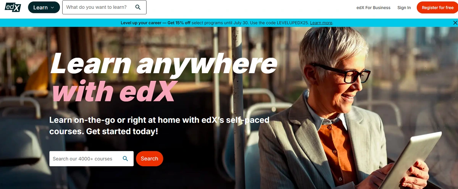Screen dimensions: 458x189
Task: Go to Sign In
Action: coord(404,8)
